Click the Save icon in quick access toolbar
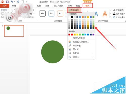 (8, 2)
